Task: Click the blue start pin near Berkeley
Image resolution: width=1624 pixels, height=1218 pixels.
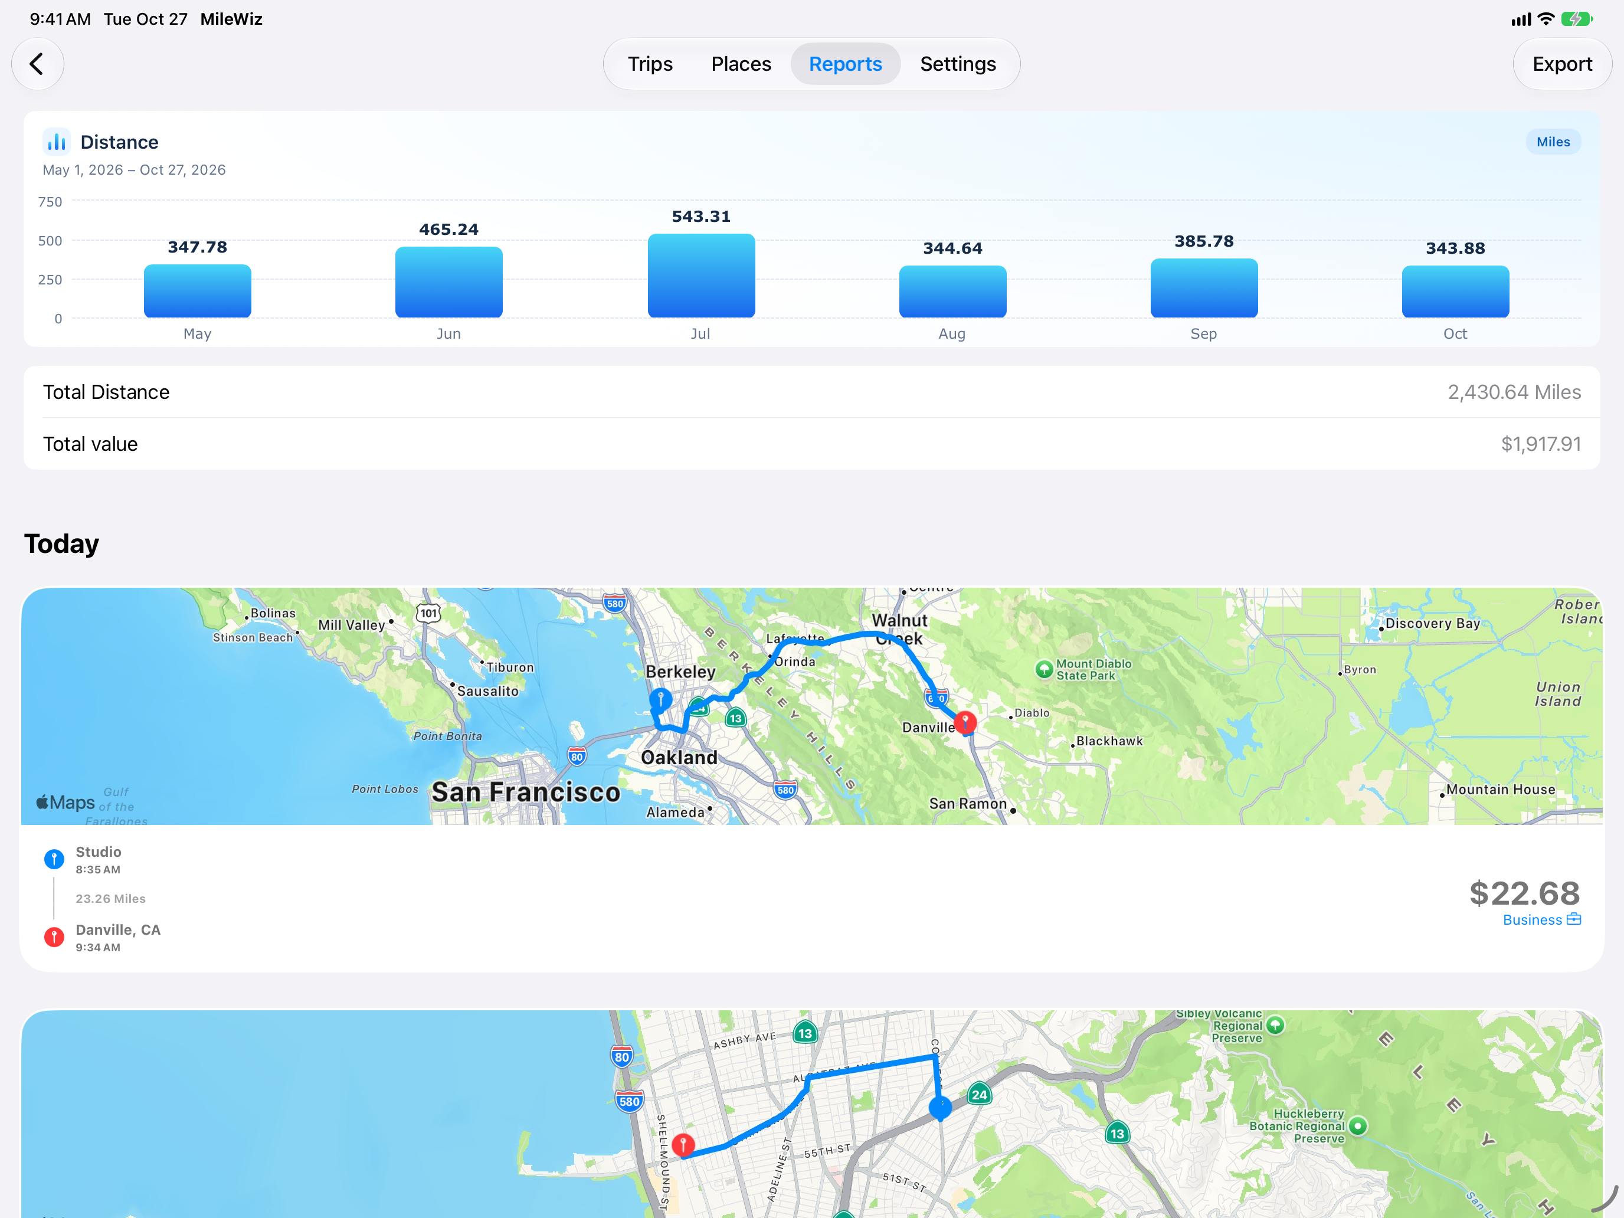Action: point(661,699)
